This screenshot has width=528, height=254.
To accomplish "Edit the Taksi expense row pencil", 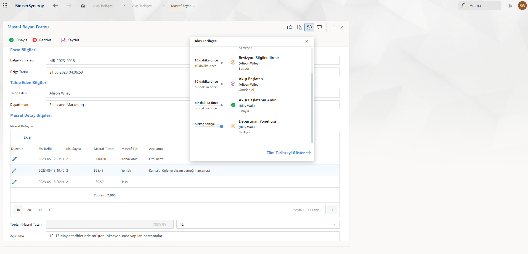I will tap(14, 182).
